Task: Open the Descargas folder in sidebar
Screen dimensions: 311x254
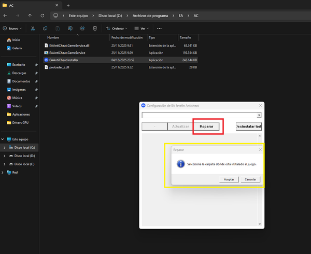Action: tap(20, 73)
